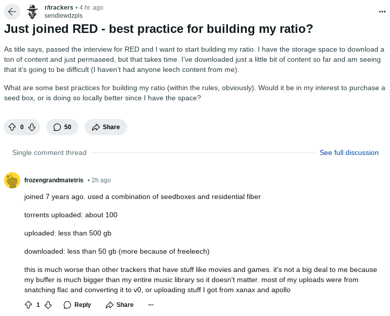
Task: Click See full discussion link
Action: pos(349,152)
